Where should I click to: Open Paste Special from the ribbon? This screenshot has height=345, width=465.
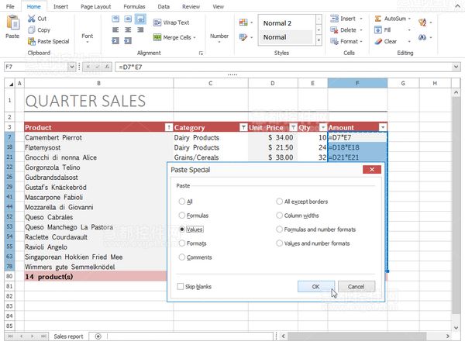click(x=48, y=41)
